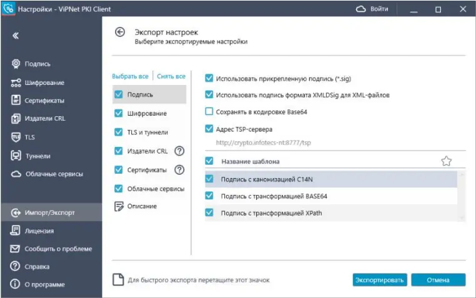Toggle the Название шаблона header checkbox

(x=209, y=161)
